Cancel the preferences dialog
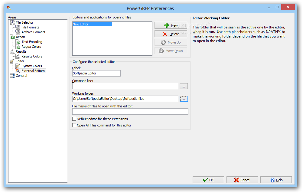 242,180
